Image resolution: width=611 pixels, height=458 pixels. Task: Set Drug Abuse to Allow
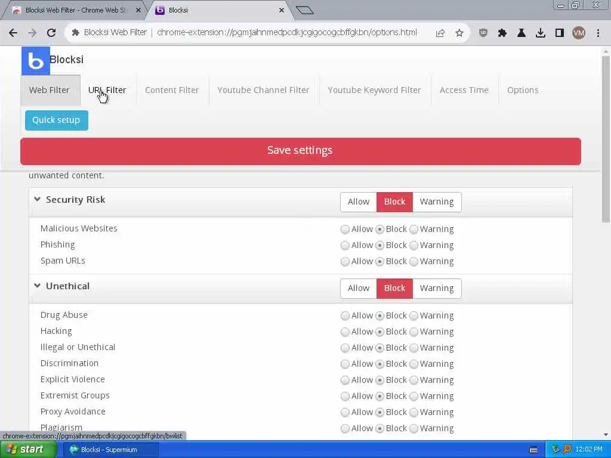click(x=345, y=315)
